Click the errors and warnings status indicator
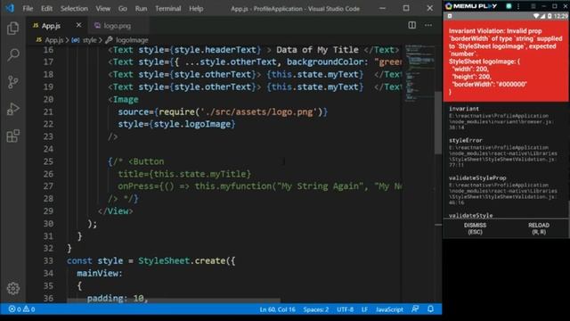The image size is (570, 321). click(x=21, y=309)
